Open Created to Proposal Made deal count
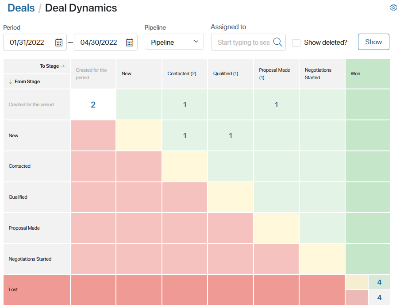 click(276, 104)
